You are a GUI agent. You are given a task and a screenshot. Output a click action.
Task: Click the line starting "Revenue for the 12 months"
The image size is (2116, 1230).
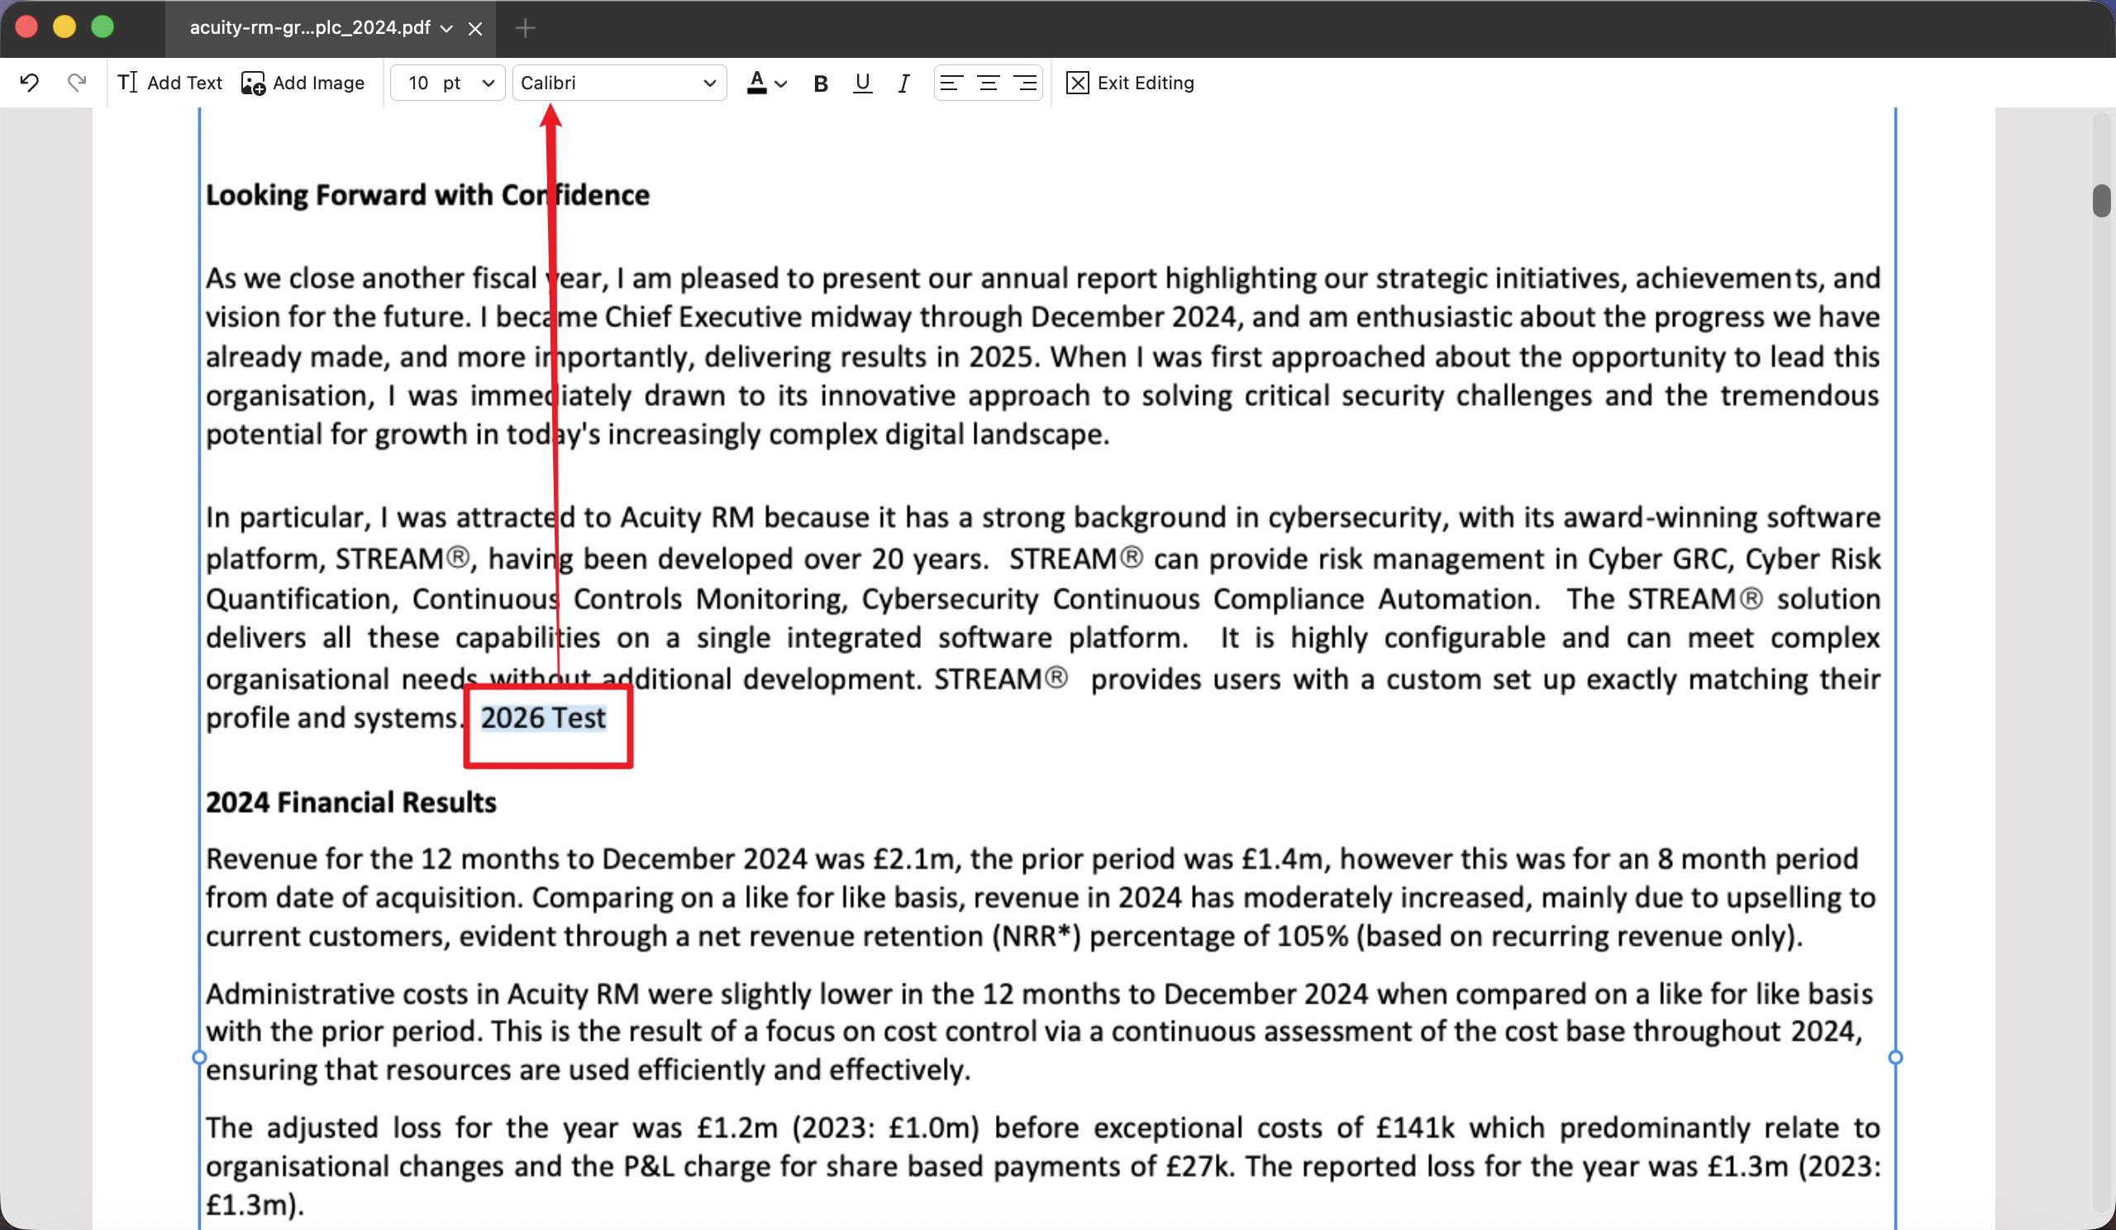[x=1032, y=859]
